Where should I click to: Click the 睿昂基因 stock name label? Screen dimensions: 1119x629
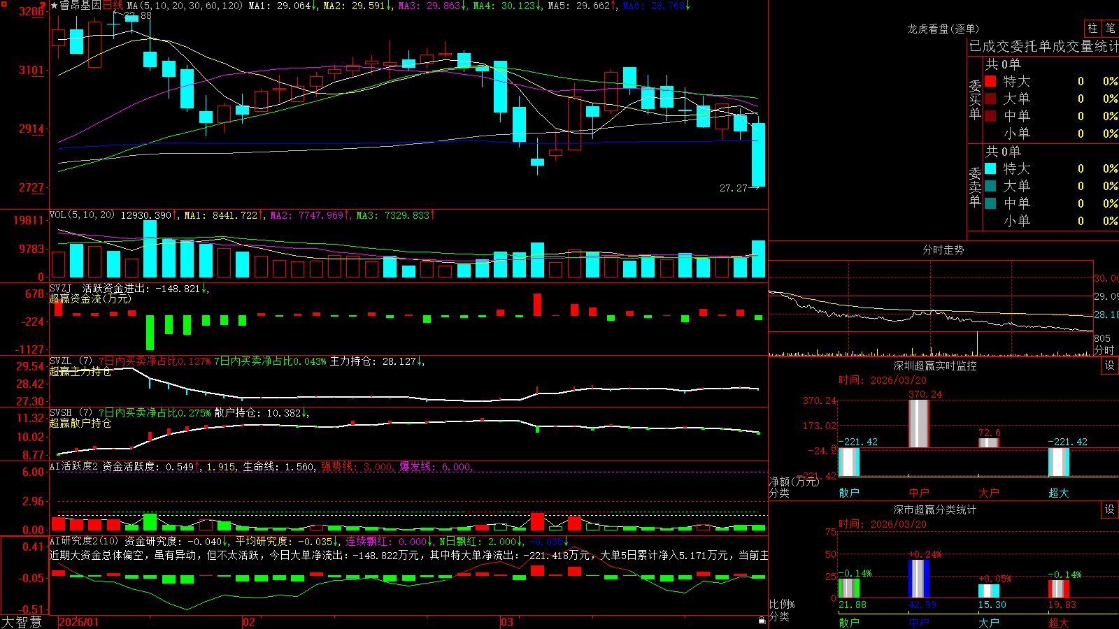(80, 6)
